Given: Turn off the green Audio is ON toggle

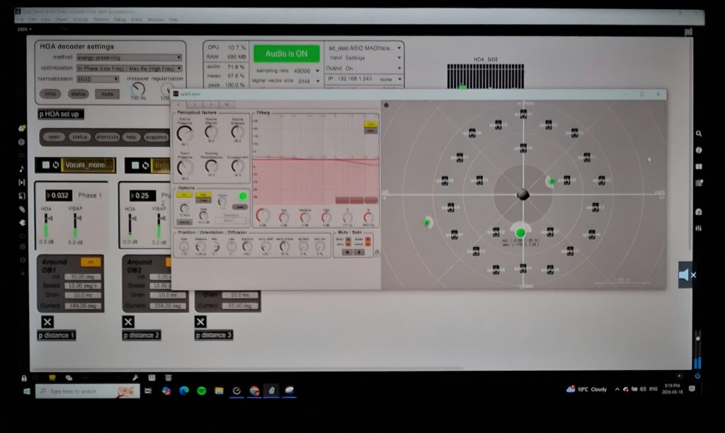Looking at the screenshot, I should coord(286,54).
